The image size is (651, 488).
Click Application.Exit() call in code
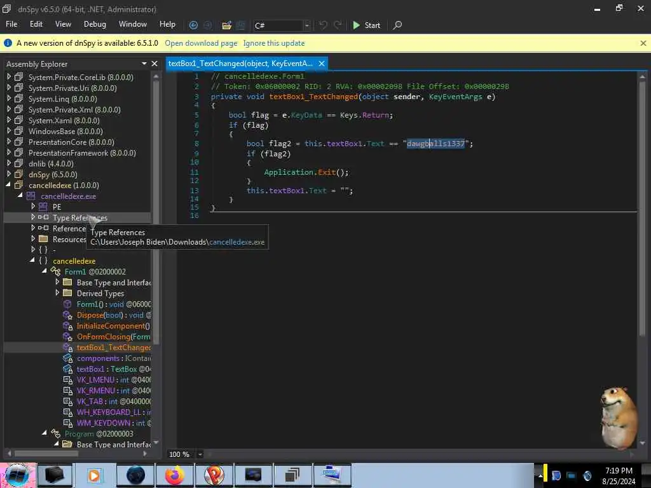(x=306, y=172)
